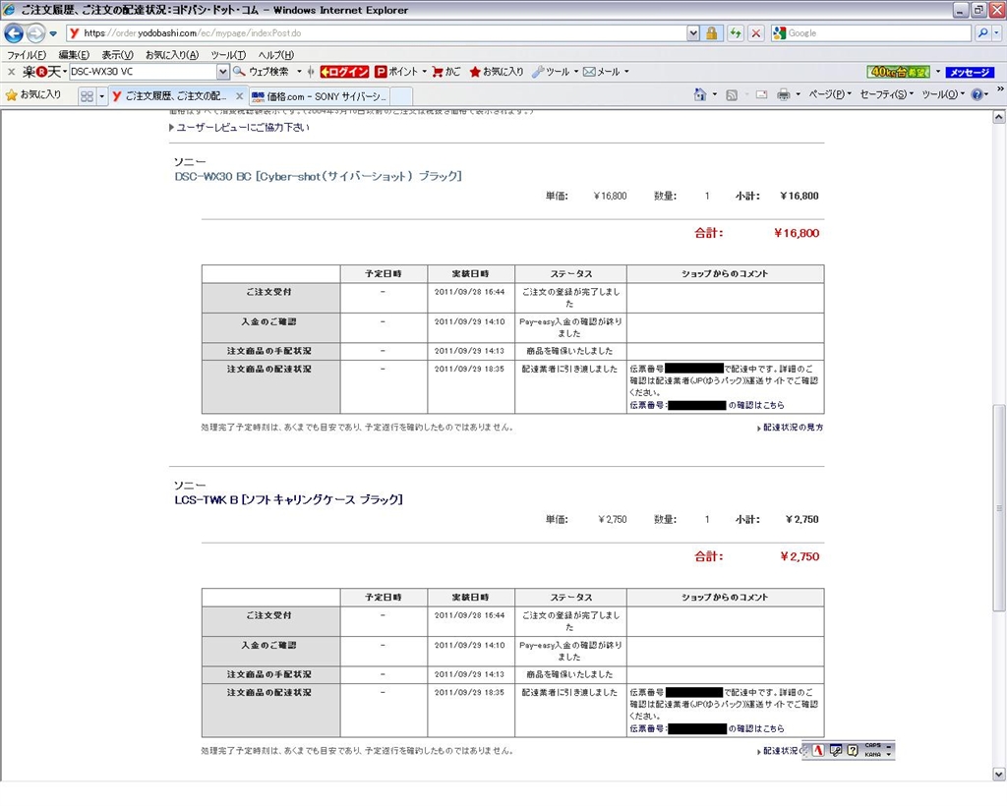1007x806 pixels.
Task: Click the Quick Tabs grid icon
Action: pyautogui.click(x=87, y=96)
